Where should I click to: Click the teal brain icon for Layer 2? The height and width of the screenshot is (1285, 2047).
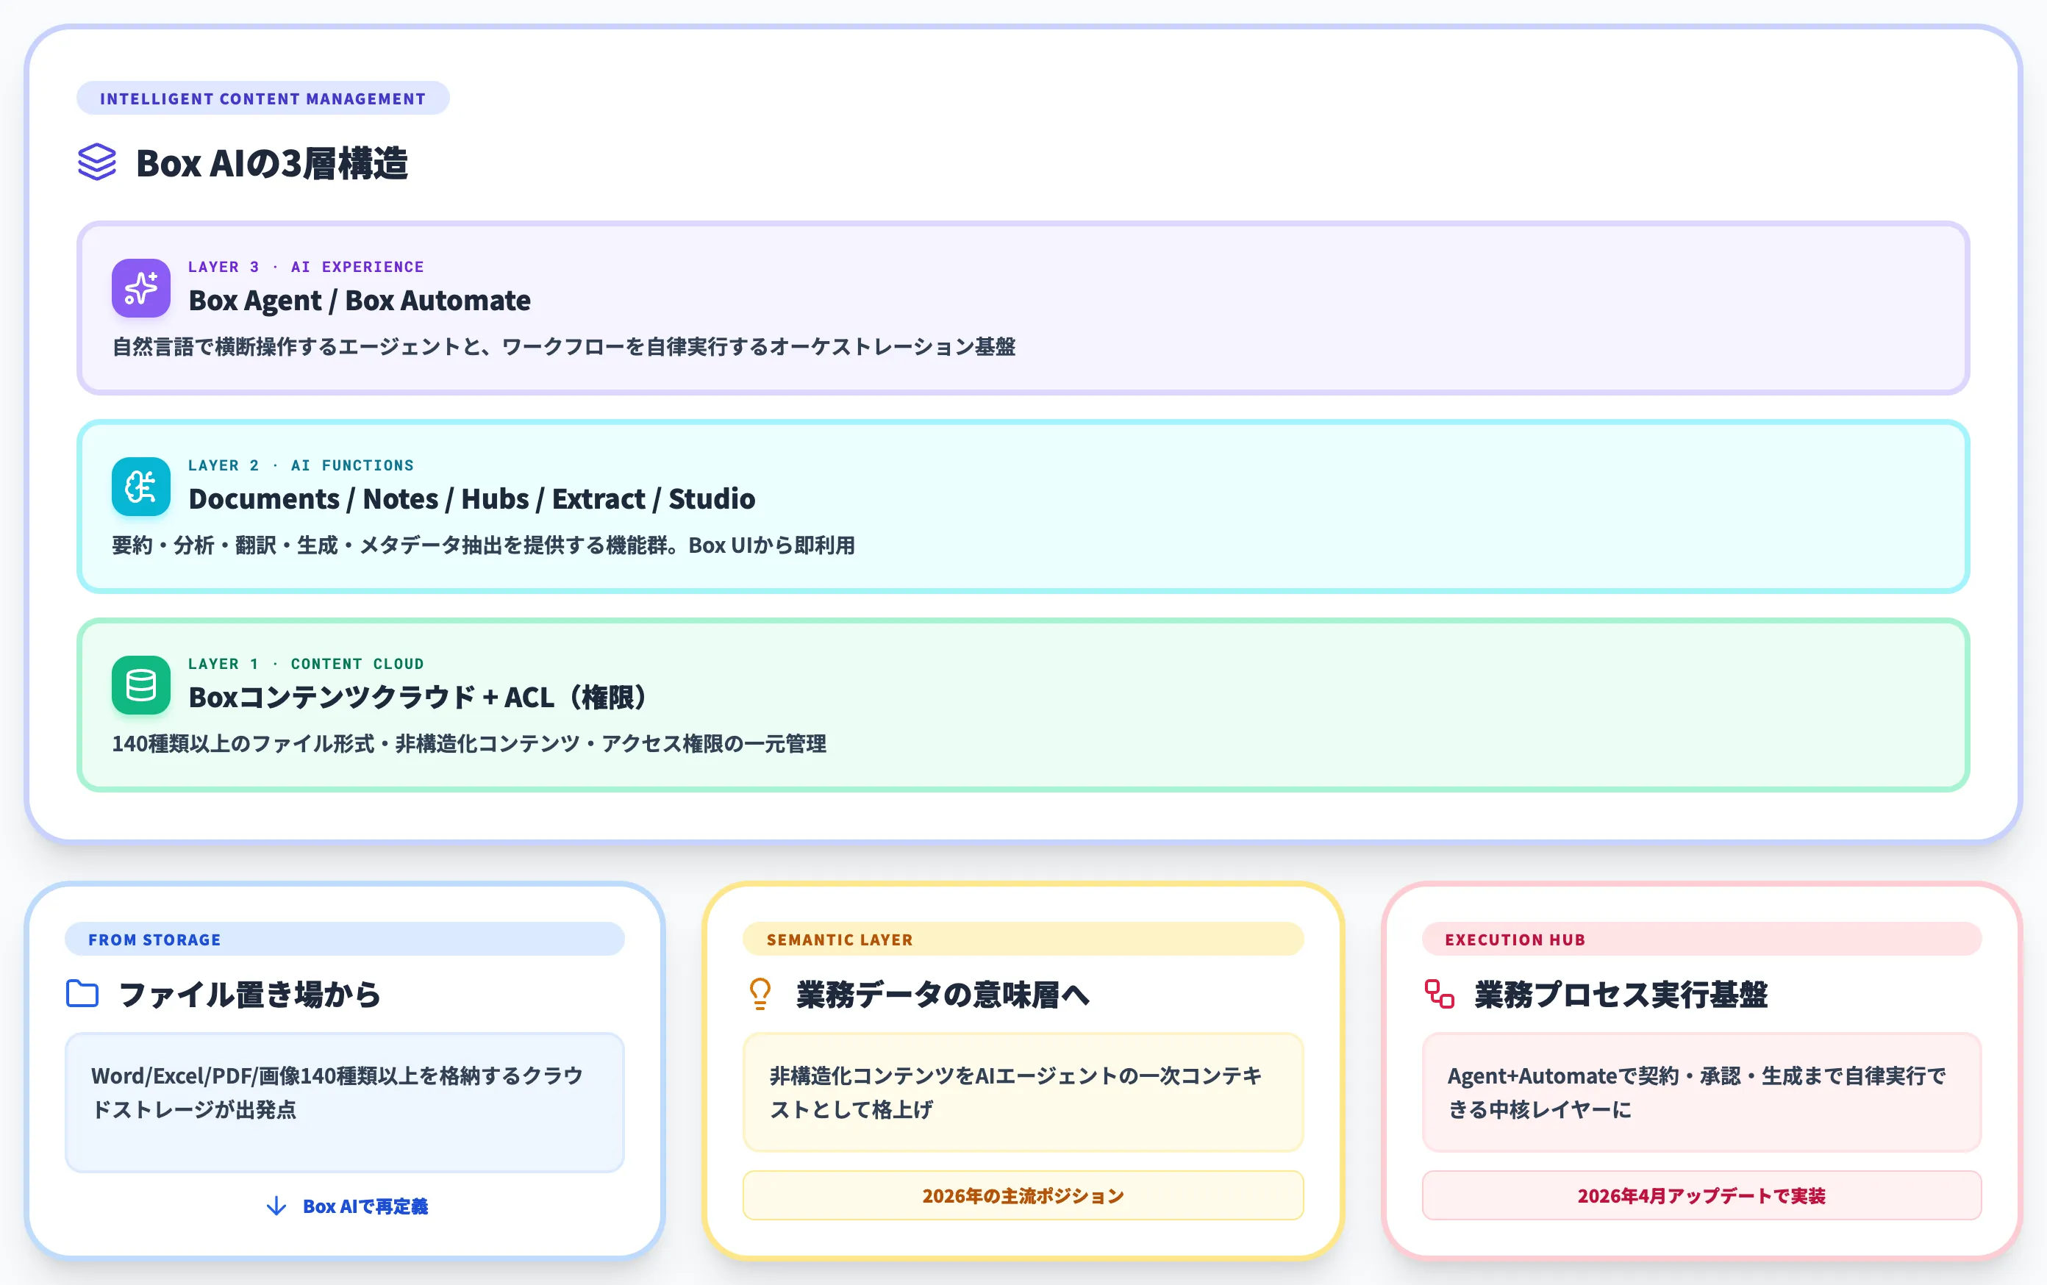[x=141, y=487]
